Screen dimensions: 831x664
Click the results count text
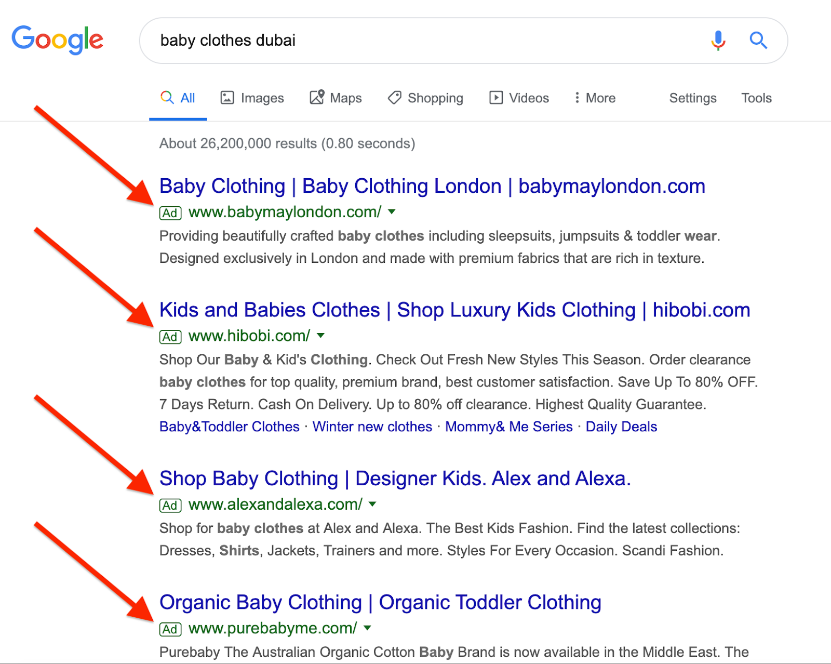pyautogui.click(x=287, y=143)
